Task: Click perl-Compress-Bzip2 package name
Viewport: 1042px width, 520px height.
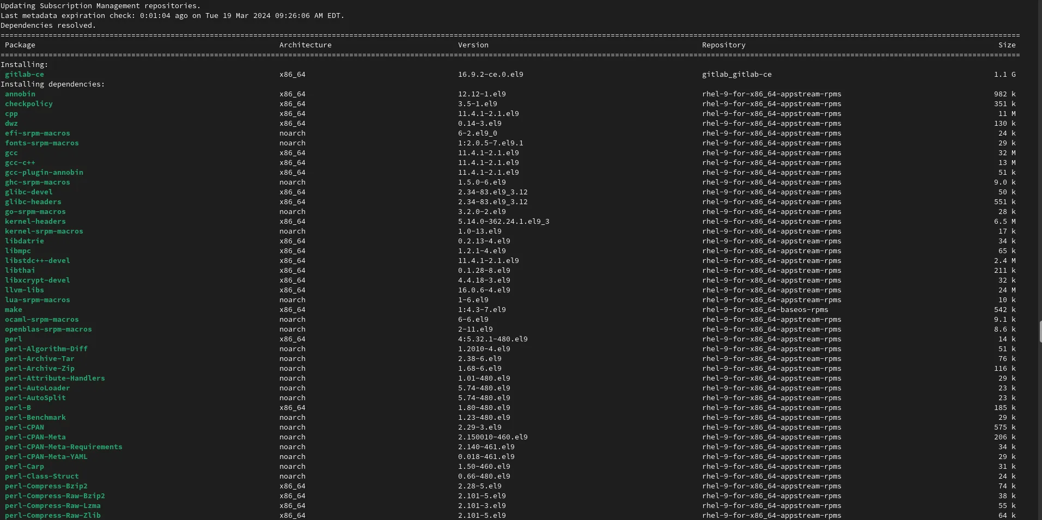Action: click(46, 486)
